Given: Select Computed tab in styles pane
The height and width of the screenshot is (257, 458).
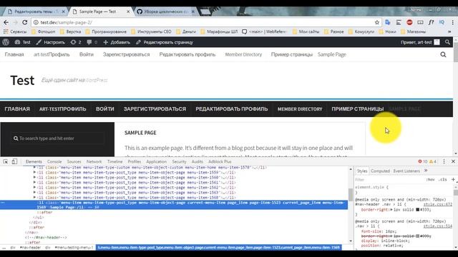Looking at the screenshot, I should [380, 171].
